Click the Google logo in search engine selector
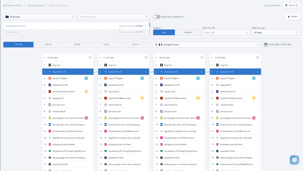 156,45
